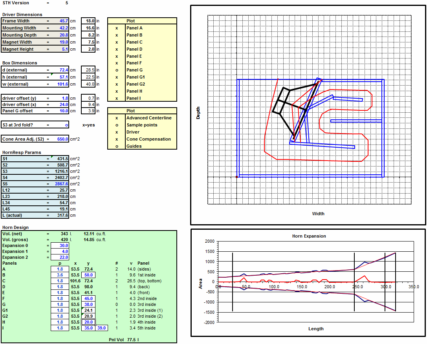Select the Mounting Depth cm value
The width and height of the screenshot is (427, 344).
pyautogui.click(x=60, y=35)
